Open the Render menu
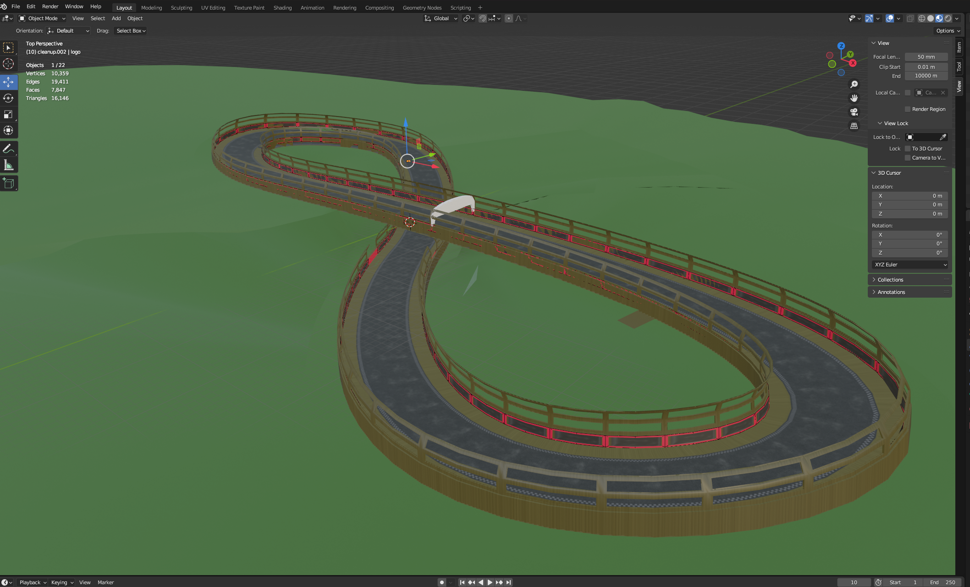 coord(50,6)
